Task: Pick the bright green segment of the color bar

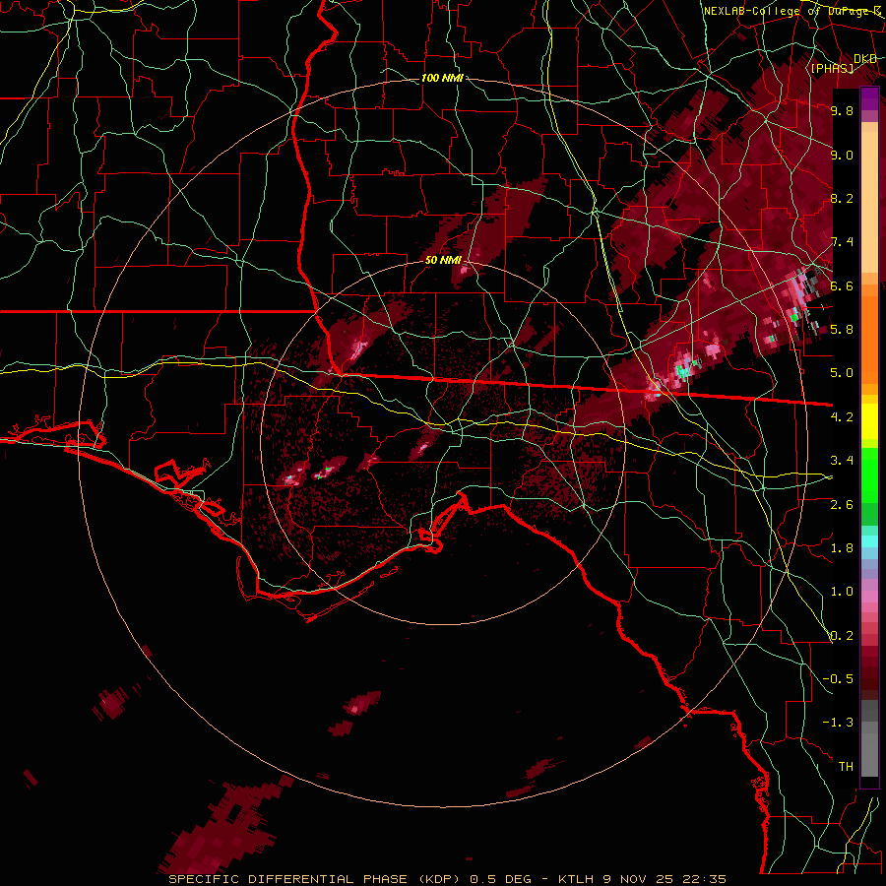Action: [869, 475]
